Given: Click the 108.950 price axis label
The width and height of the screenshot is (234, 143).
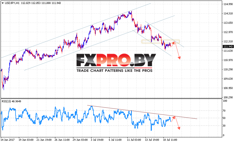Looking at the screenshot, I should pos(228,88).
